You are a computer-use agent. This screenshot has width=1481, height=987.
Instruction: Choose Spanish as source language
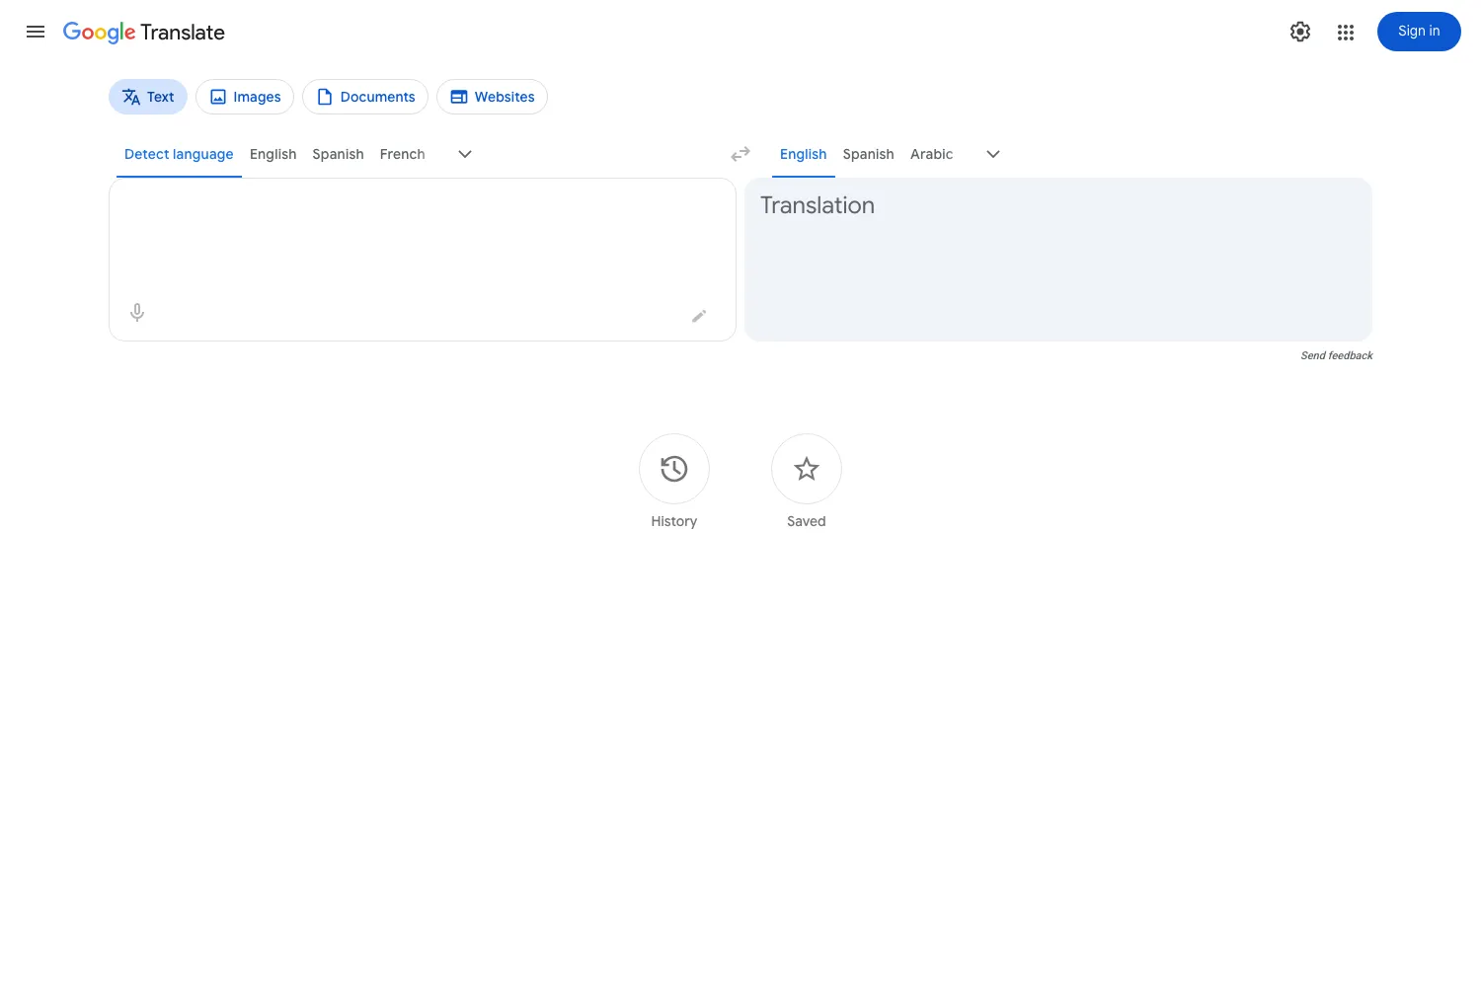[x=338, y=154]
